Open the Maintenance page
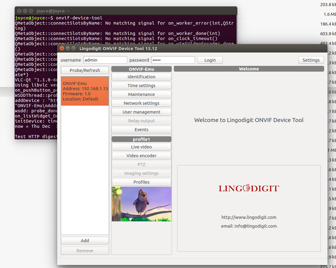This screenshot has height=268, width=336. [x=142, y=94]
